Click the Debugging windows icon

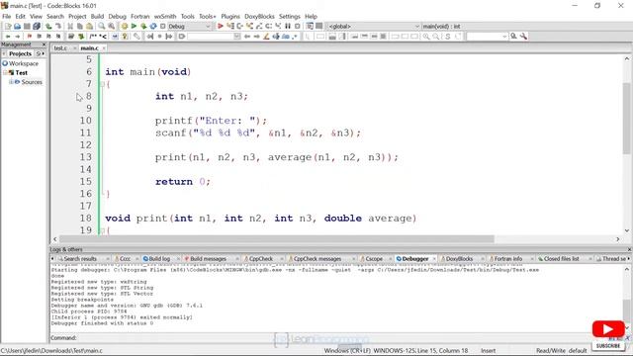point(310,27)
